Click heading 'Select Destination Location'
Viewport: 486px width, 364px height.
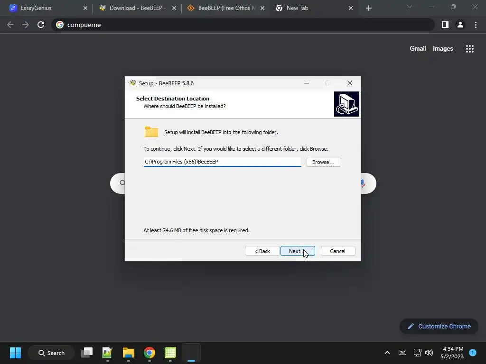(x=173, y=99)
